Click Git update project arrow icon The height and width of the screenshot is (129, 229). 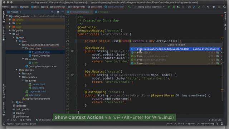tap(194, 7)
